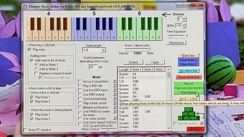Image resolution: width=244 pixels, height=137 pixels.
Task: Click the Triplet button
Action: tap(155, 62)
